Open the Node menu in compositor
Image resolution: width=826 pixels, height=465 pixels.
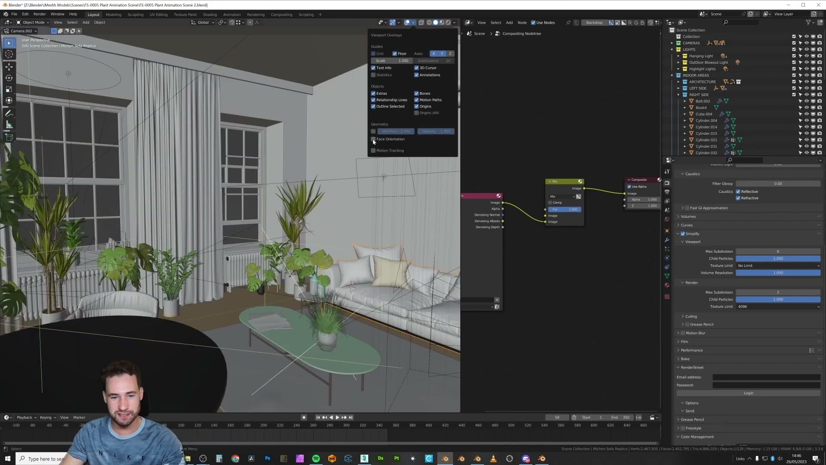point(522,22)
